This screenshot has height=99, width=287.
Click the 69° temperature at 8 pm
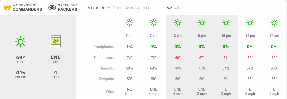tap(178, 58)
